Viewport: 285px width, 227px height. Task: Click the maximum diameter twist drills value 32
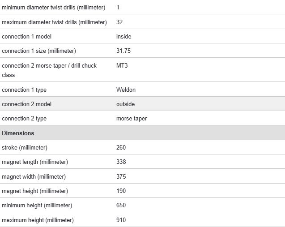[119, 22]
